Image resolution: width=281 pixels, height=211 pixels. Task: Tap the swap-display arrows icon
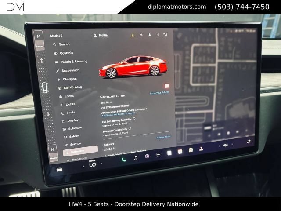pos(249,142)
